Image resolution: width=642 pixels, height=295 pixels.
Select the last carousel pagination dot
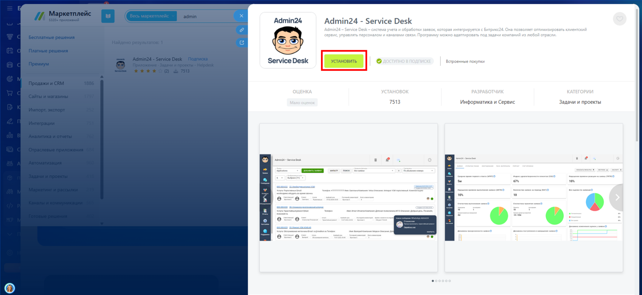click(x=449, y=281)
